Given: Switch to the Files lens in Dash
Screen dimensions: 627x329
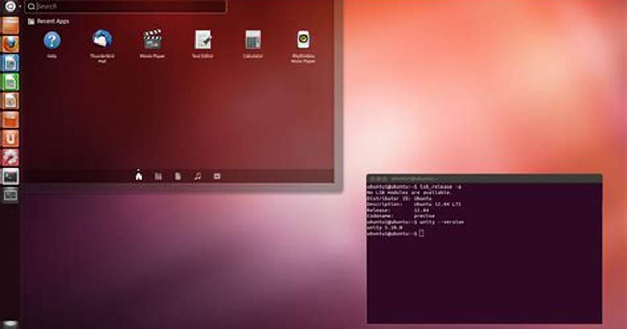Looking at the screenshot, I should pyautogui.click(x=178, y=177).
